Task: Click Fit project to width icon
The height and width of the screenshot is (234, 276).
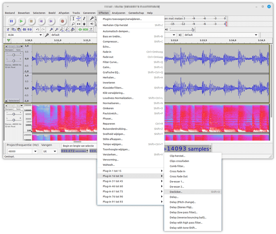Action: (x=67, y=30)
